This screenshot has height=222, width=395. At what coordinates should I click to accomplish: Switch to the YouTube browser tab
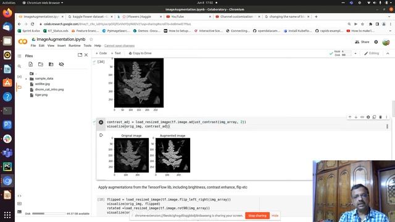coord(188,17)
